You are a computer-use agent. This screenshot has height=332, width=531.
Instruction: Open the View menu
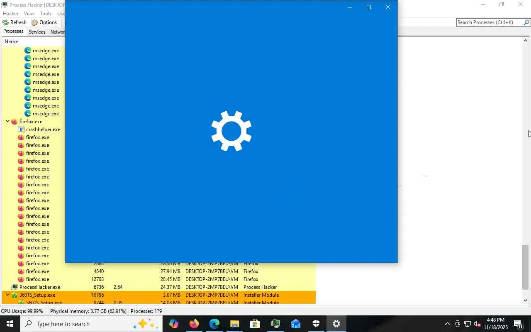[29, 14]
